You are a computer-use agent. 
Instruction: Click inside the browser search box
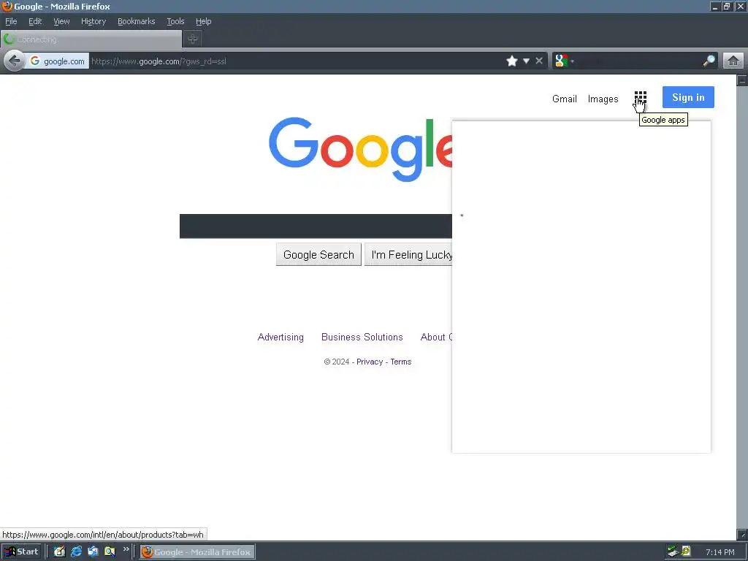click(x=638, y=61)
